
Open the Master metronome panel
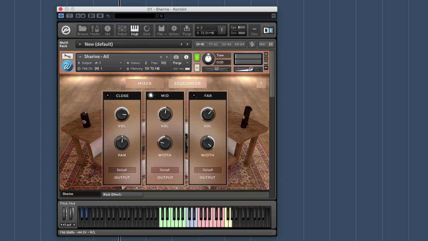[x=95, y=30]
